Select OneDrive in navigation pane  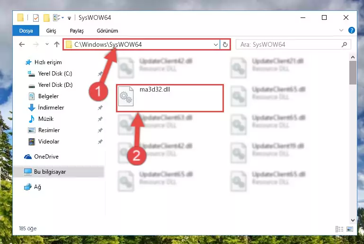46,157
